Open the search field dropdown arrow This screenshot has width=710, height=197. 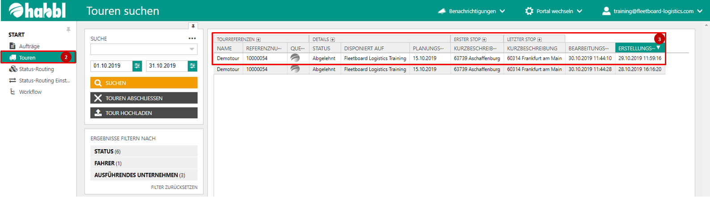pos(192,49)
